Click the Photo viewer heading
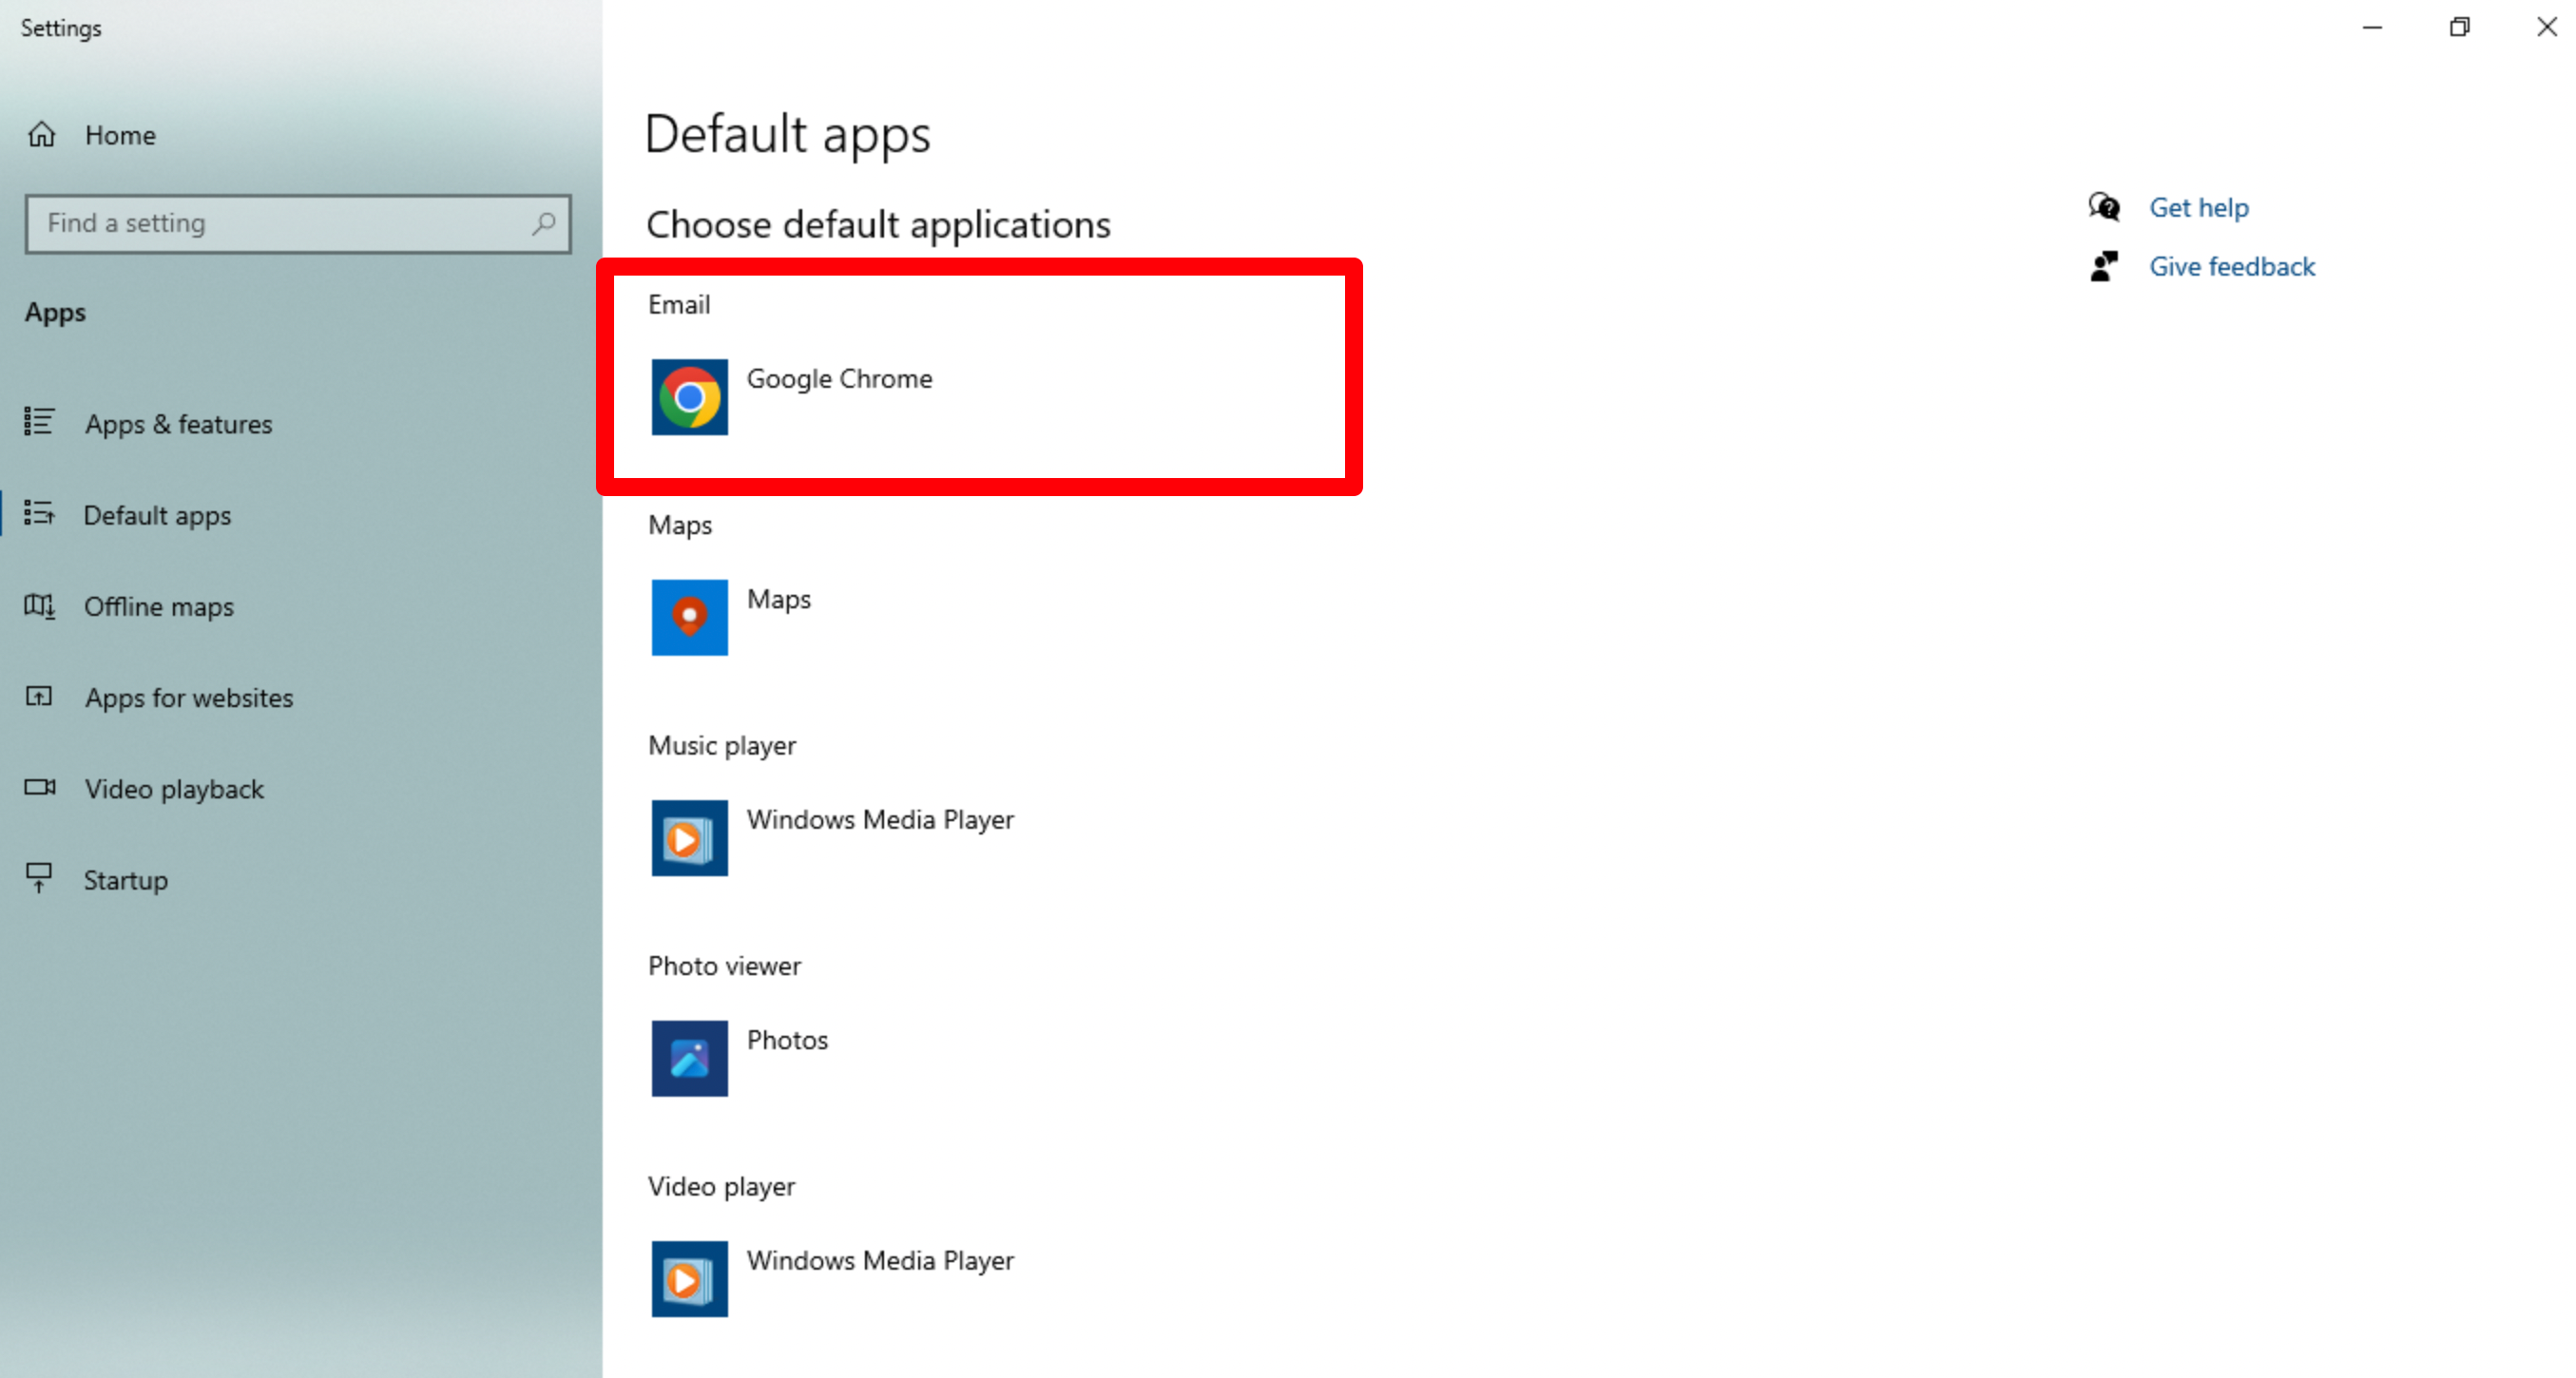Image resolution: width=2576 pixels, height=1378 pixels. [x=724, y=966]
